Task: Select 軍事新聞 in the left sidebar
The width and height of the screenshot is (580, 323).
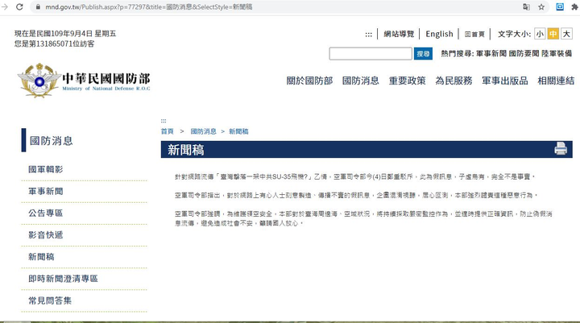Action: [x=46, y=192]
